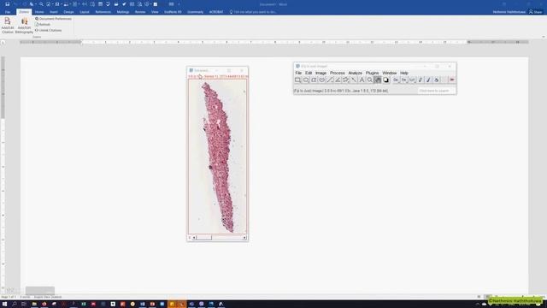Image resolution: width=547 pixels, height=308 pixels.
Task: Select the Straight Line tool in Fiji
Action: [x=330, y=80]
